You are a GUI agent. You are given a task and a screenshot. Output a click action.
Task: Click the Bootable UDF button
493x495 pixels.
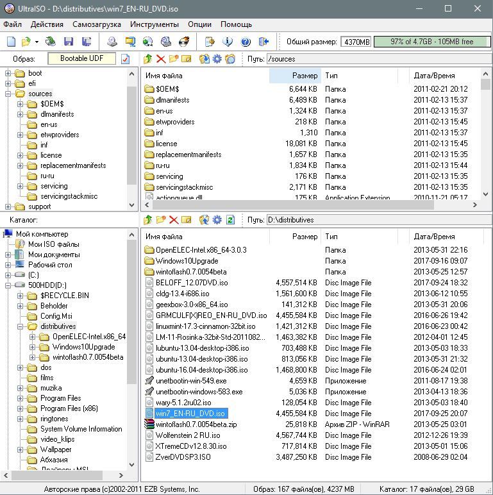82,58
